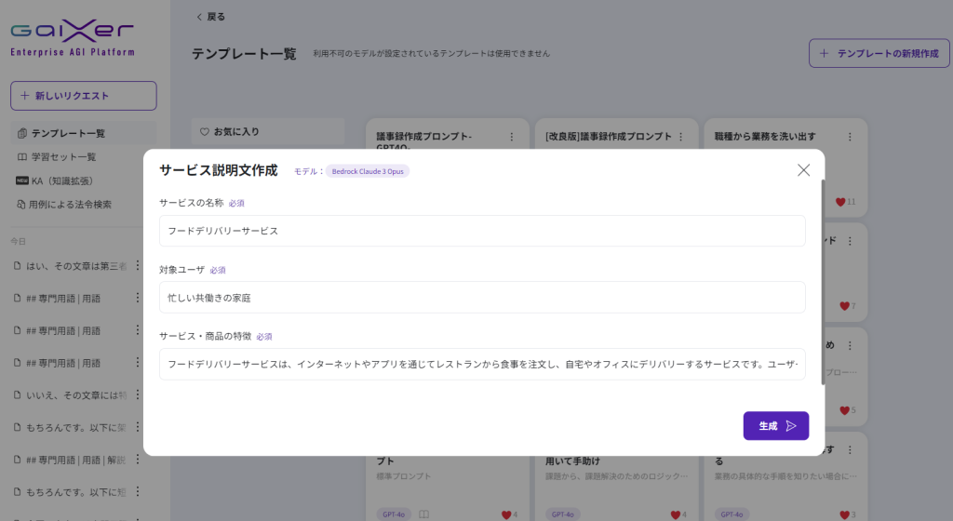Open 学習セット一覧 in the sidebar
Image resolution: width=953 pixels, height=521 pixels.
(63, 157)
